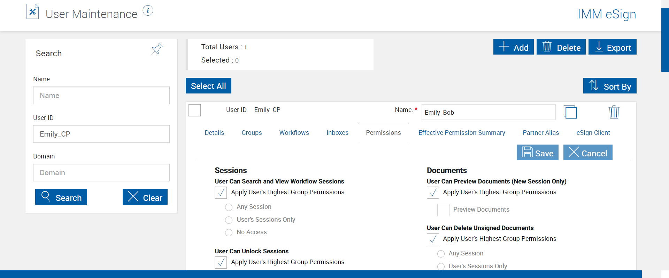Toggle the Preview Documents checkbox

point(443,210)
